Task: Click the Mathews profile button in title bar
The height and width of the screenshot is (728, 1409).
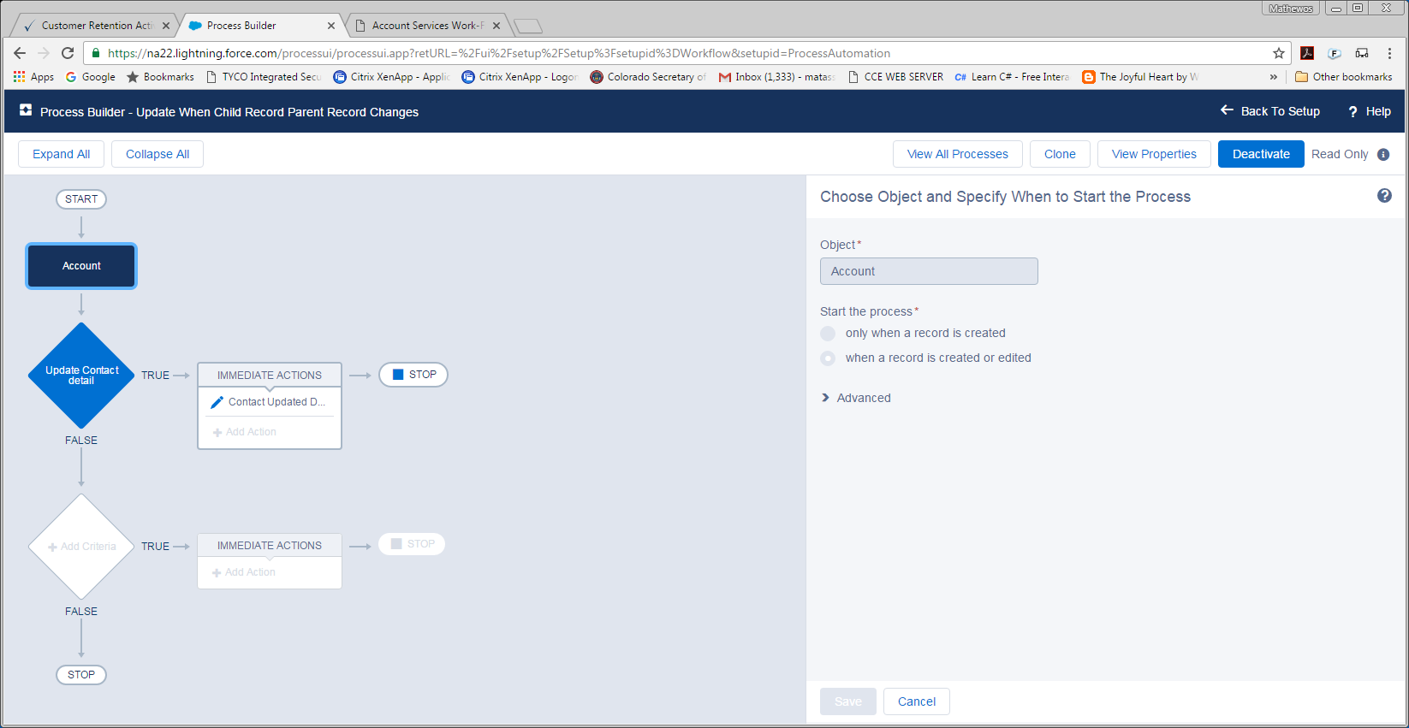Action: [x=1290, y=9]
